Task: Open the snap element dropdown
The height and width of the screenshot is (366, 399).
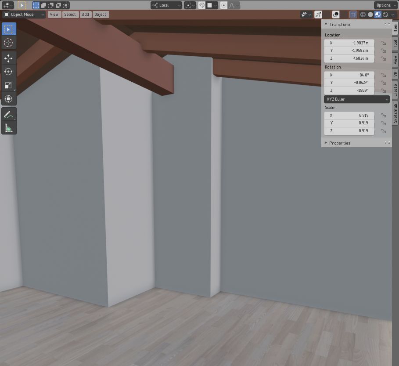Action: click(212, 5)
